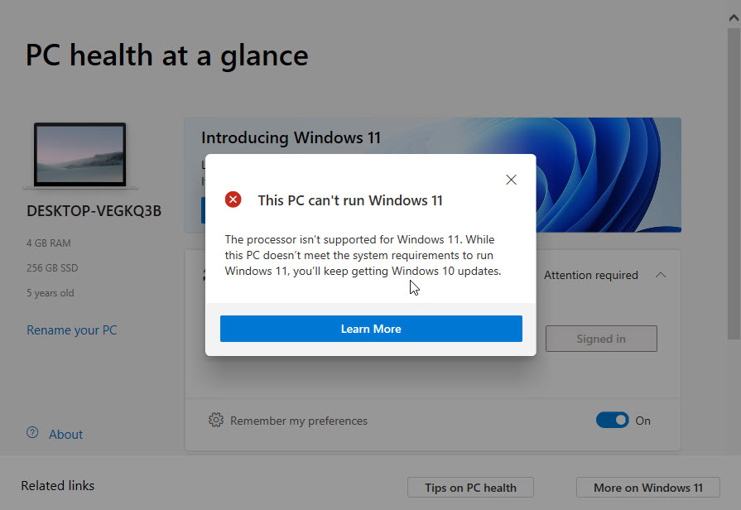Collapse the Attention required chevron
This screenshot has height=510, width=741.
coord(661,275)
